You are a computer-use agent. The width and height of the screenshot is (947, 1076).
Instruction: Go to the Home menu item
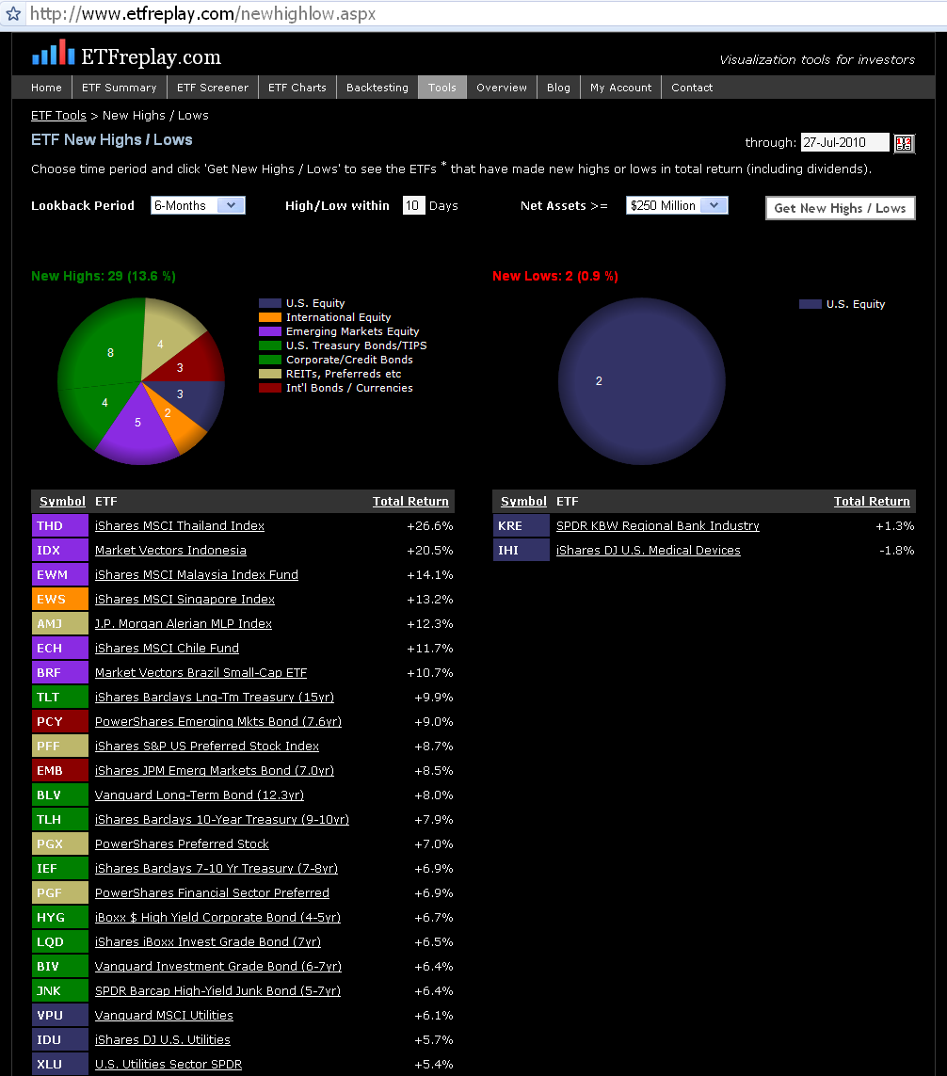point(46,88)
